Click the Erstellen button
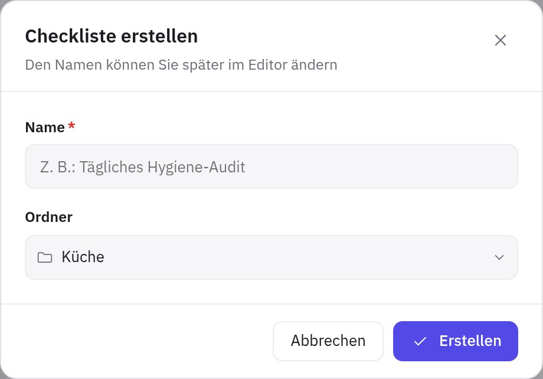Image resolution: width=543 pixels, height=379 pixels. coord(456,341)
